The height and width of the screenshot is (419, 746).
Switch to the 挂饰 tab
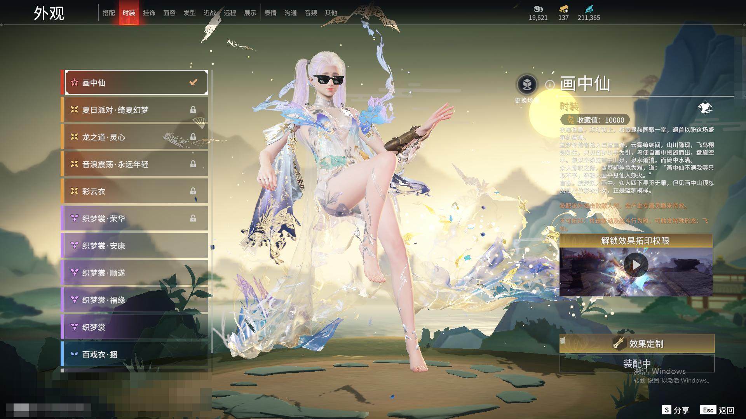click(x=149, y=13)
